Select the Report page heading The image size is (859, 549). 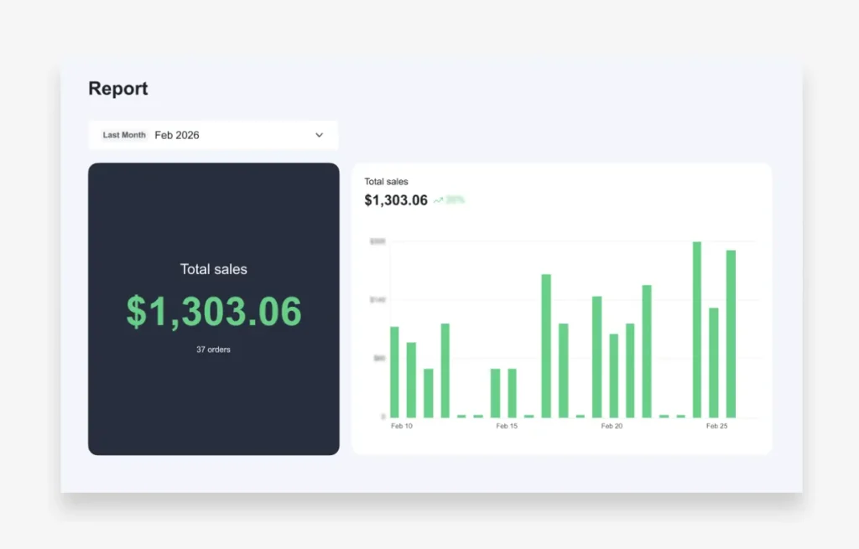118,89
